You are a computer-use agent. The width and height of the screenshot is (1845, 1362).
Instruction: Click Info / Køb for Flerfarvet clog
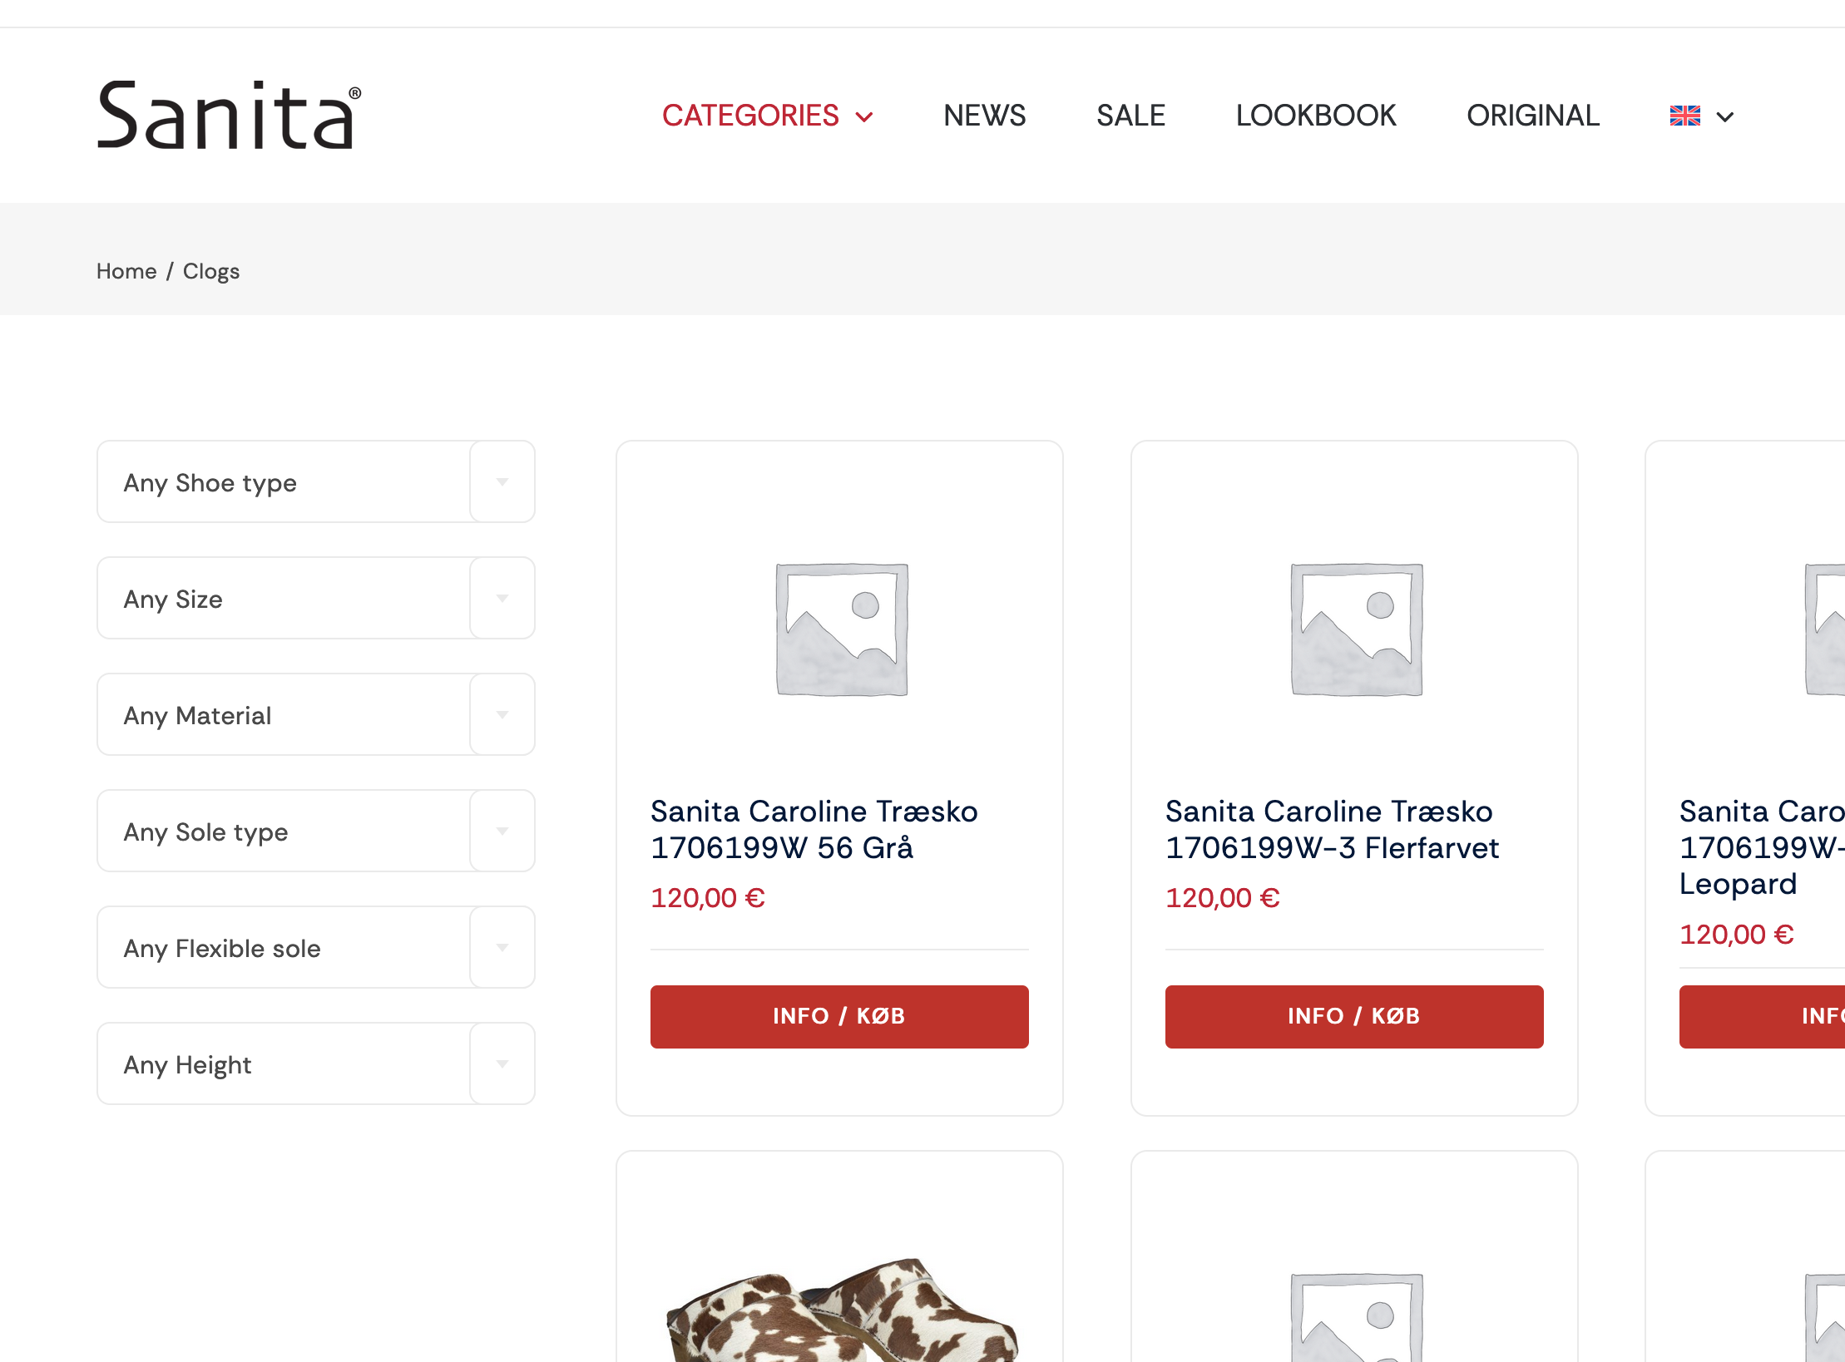click(1353, 1016)
